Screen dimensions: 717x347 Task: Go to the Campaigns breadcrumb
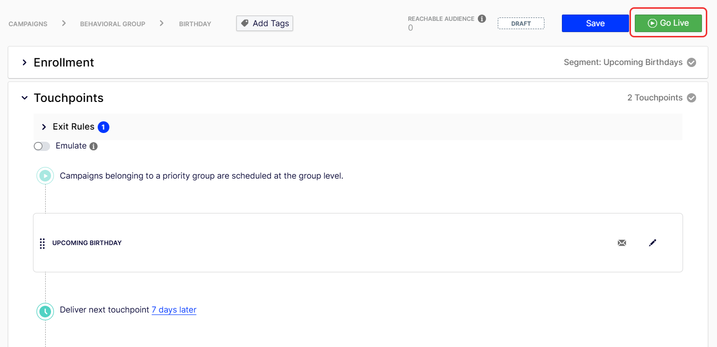(28, 24)
